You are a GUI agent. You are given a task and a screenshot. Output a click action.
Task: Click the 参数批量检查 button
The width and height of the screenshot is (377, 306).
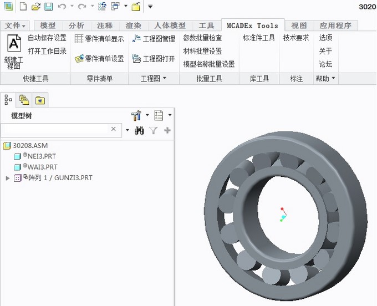[x=202, y=38]
